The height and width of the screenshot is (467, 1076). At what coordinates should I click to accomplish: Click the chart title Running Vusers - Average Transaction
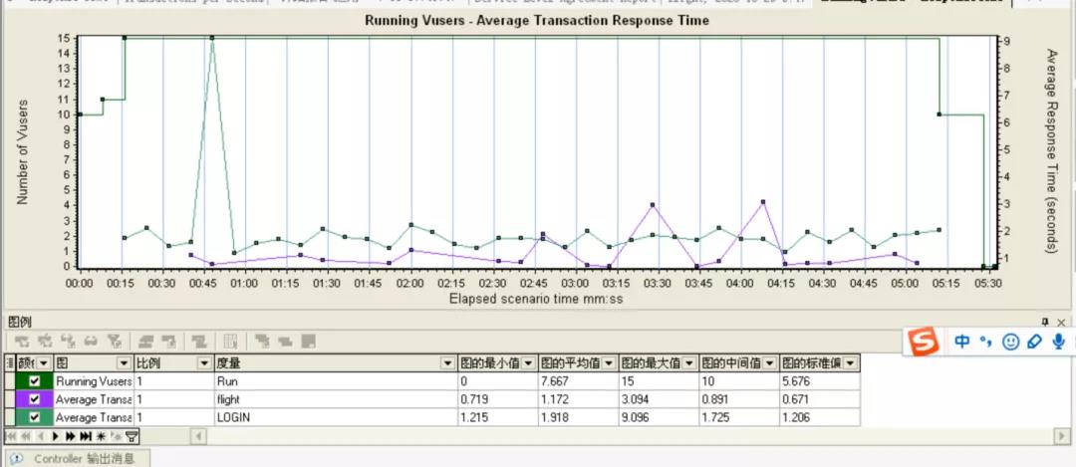point(537,21)
